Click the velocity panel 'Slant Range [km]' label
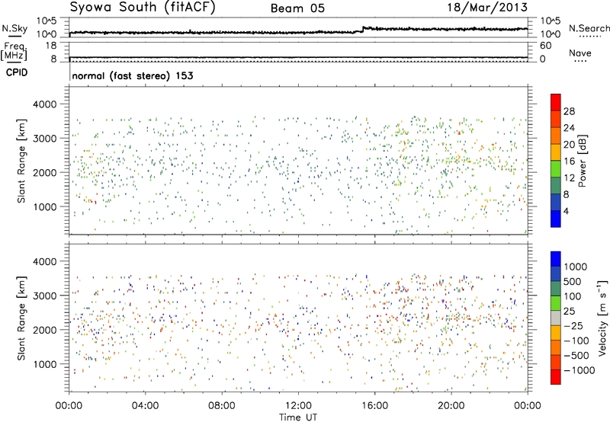The height and width of the screenshot is (422, 610). pos(21,318)
